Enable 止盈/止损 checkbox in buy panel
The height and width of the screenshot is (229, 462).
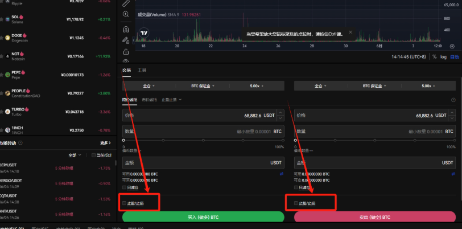tap(125, 203)
